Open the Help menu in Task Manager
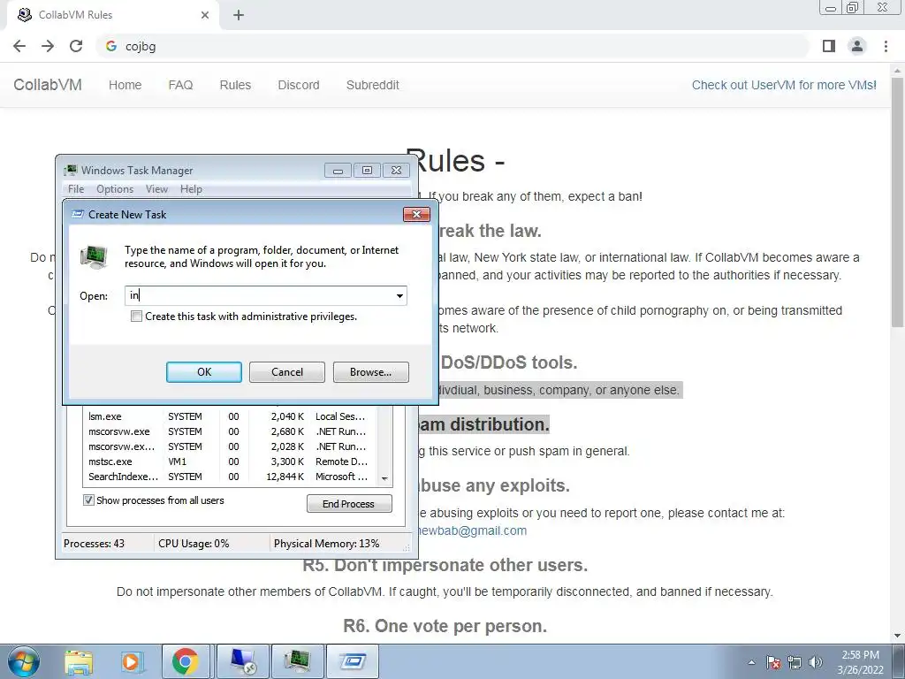 coord(191,189)
